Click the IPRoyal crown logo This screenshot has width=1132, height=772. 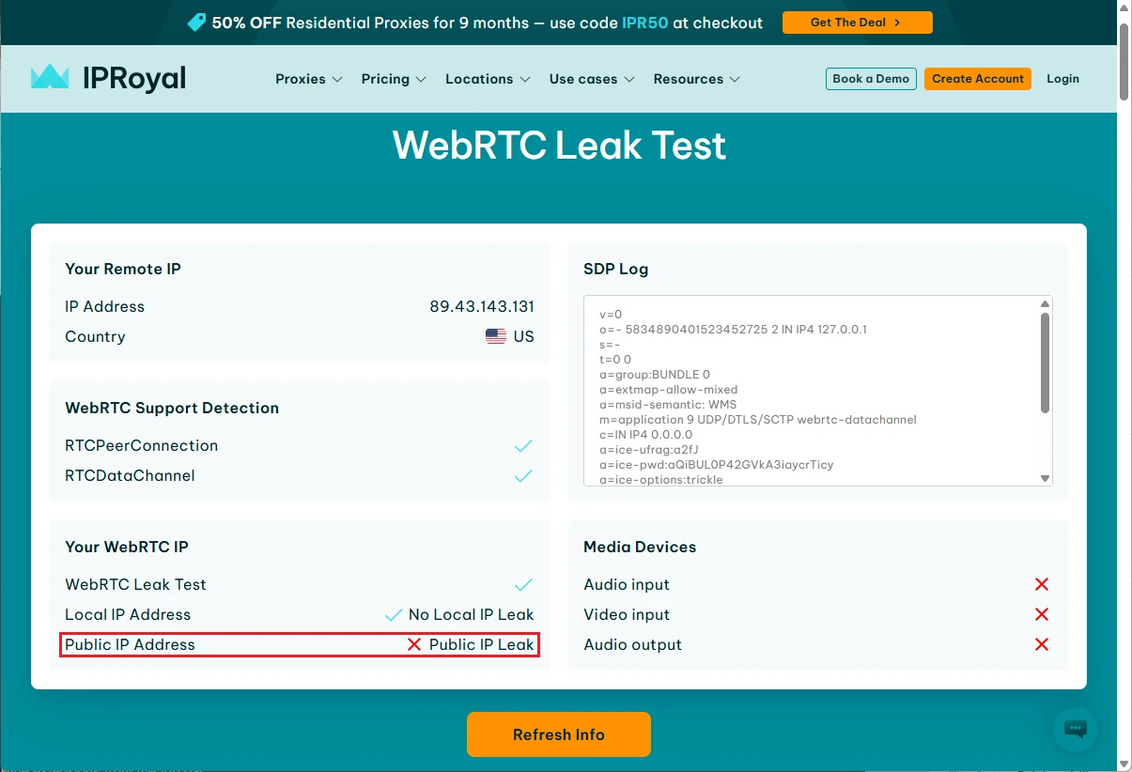50,77
